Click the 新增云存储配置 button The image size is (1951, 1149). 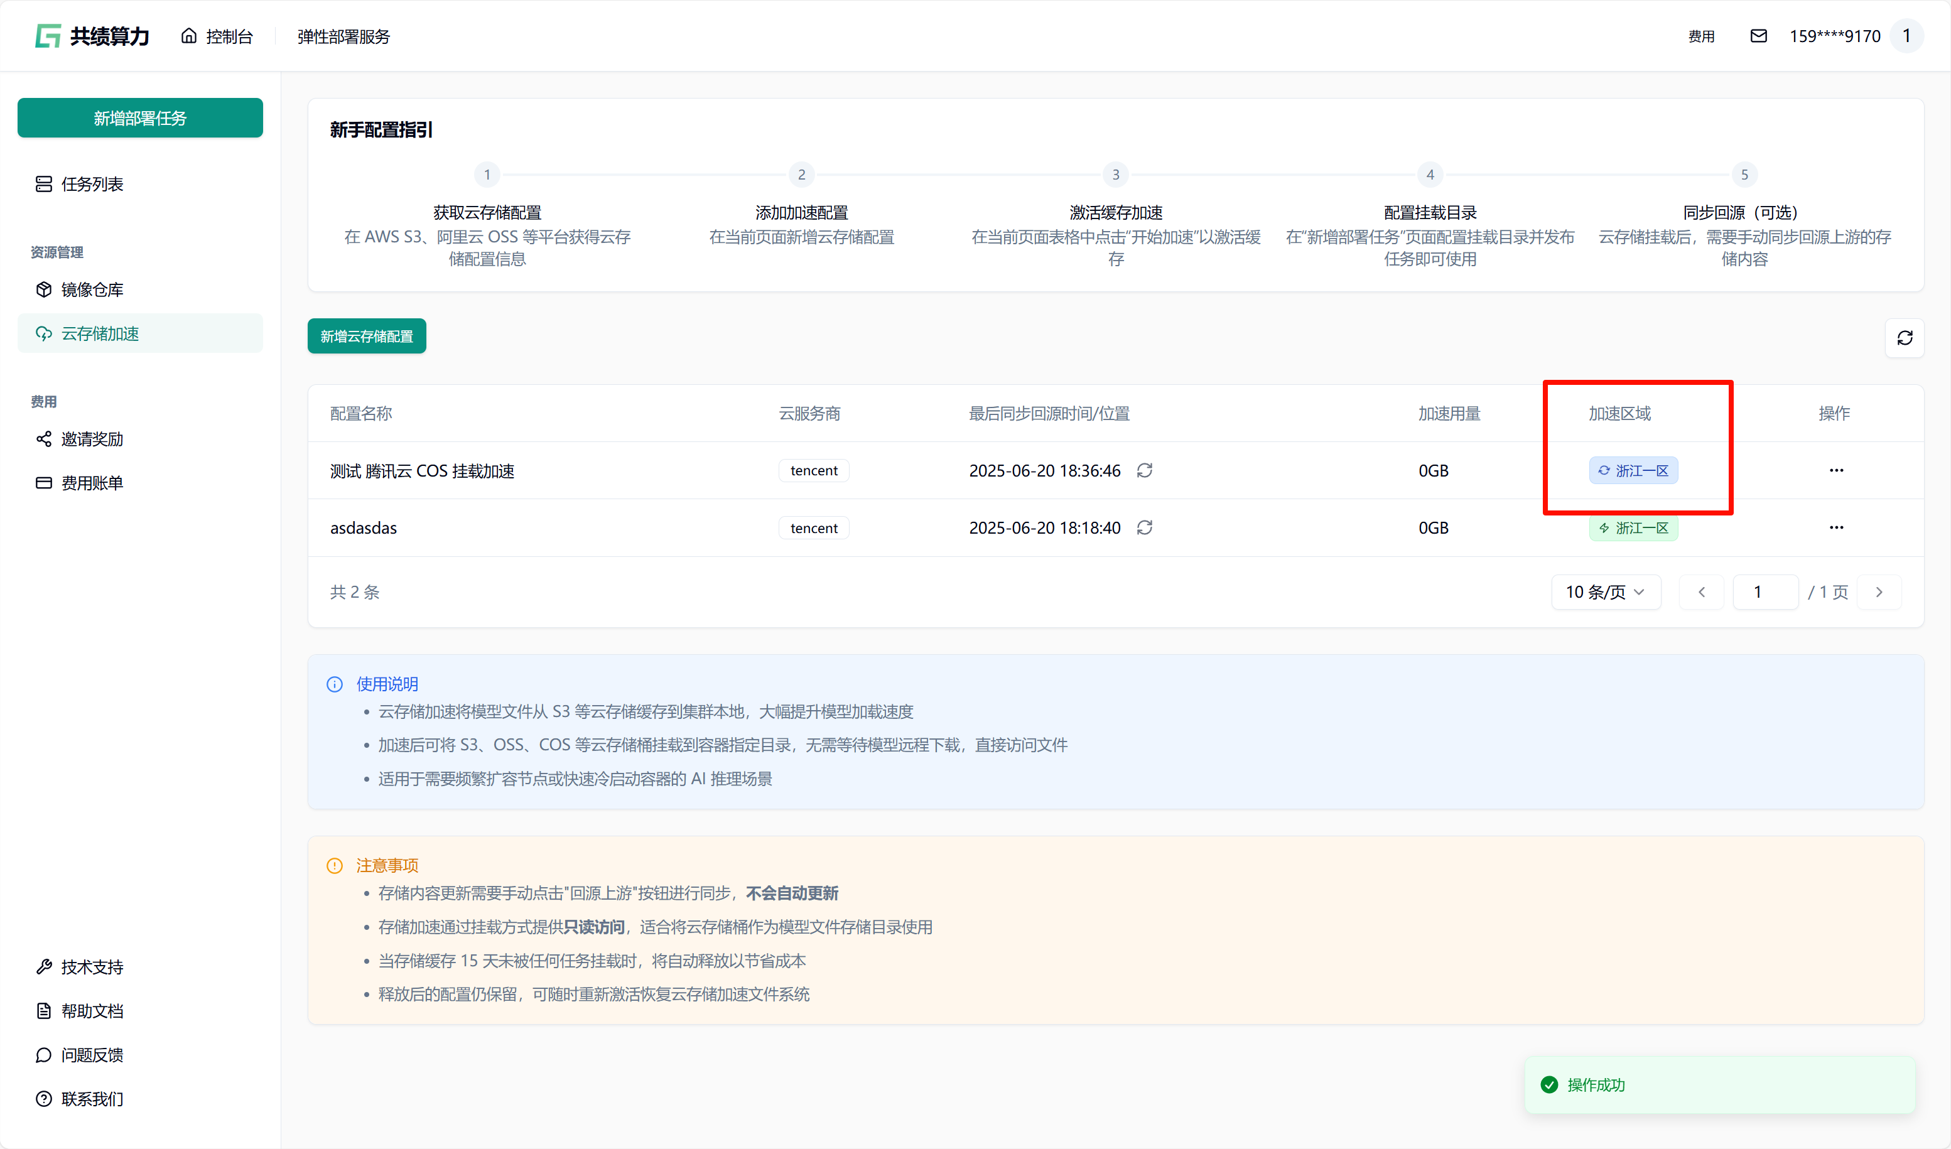pyautogui.click(x=366, y=336)
